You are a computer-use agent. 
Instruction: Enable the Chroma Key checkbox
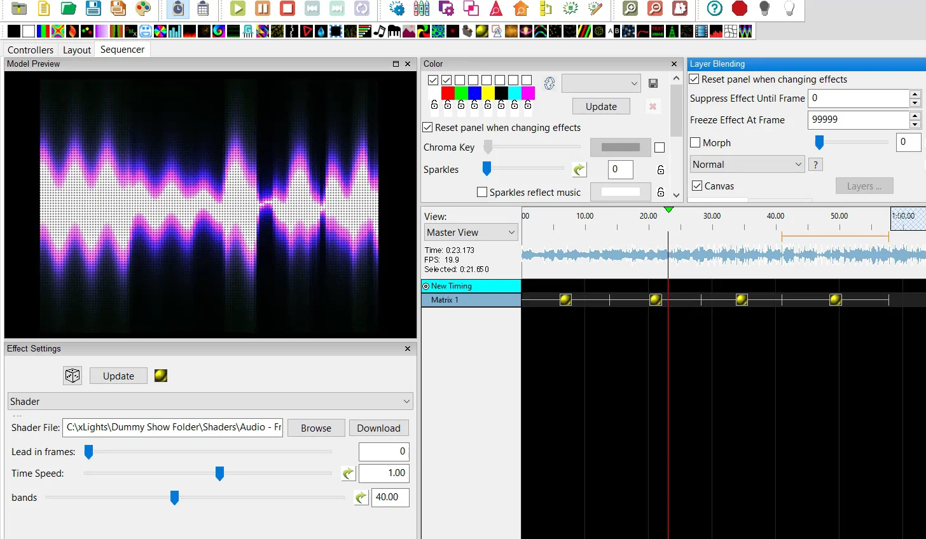pos(660,147)
